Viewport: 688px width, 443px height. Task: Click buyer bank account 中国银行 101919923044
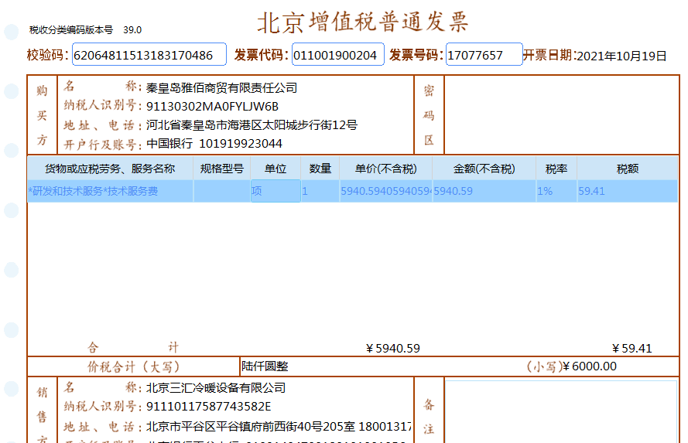214,144
